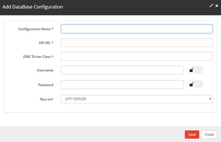This screenshot has width=221, height=142.
Task: Click the Username label text
Action: tap(45, 70)
